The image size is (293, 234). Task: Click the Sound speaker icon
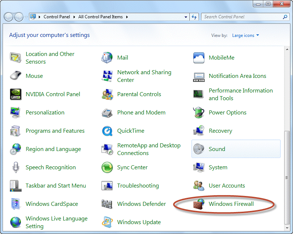(x=199, y=149)
